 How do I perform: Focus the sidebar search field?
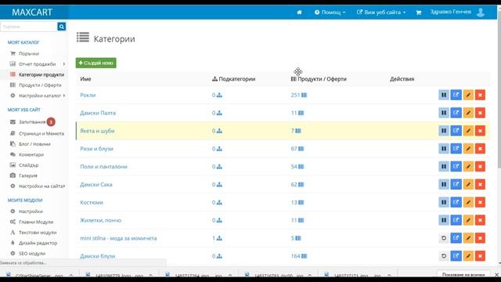click(29, 27)
